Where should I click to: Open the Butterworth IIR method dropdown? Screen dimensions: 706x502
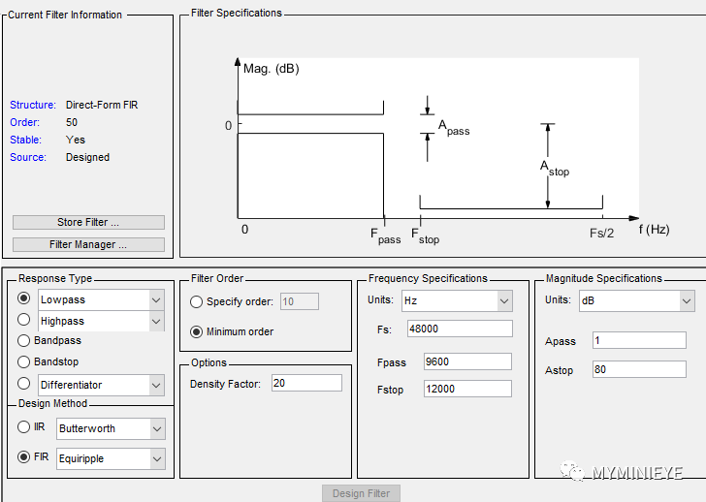(156, 427)
